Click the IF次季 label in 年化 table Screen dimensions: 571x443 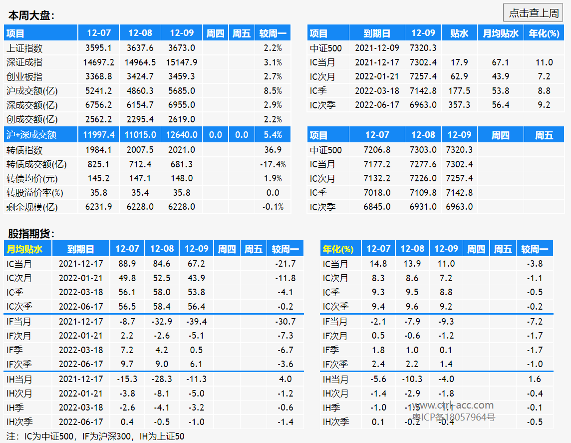click(335, 364)
